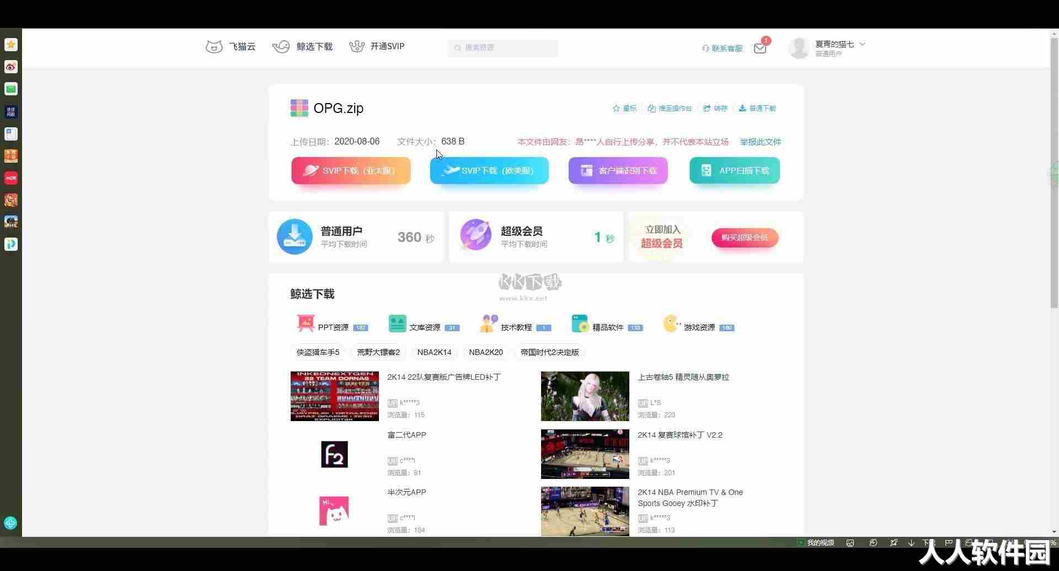
Task: Open 鲸选下载 in the top navigation
Action: (302, 46)
